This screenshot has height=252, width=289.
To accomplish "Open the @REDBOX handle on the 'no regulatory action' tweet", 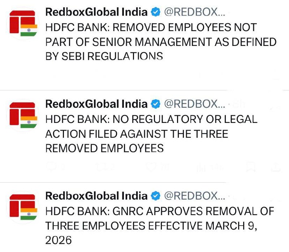I will (195, 104).
